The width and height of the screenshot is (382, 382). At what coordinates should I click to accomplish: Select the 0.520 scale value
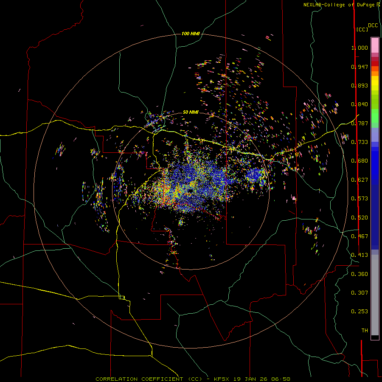click(x=360, y=218)
